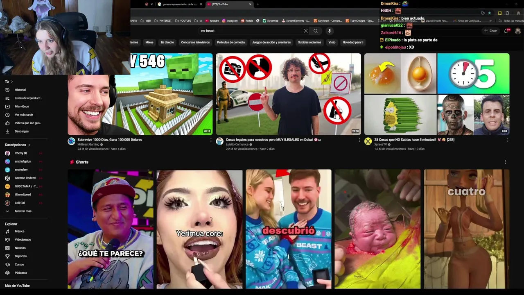Open the ¿Qué te parece? short

(111, 229)
